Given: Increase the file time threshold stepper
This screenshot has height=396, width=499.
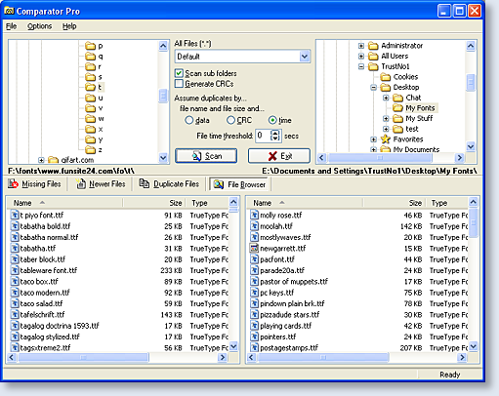Looking at the screenshot, I should click(x=275, y=133).
